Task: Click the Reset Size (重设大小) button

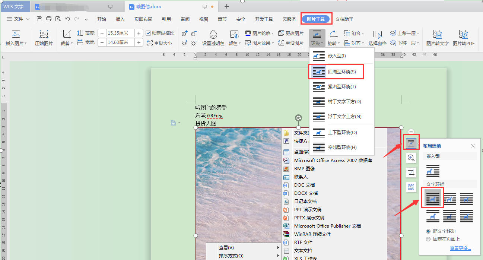Action: click(160, 43)
